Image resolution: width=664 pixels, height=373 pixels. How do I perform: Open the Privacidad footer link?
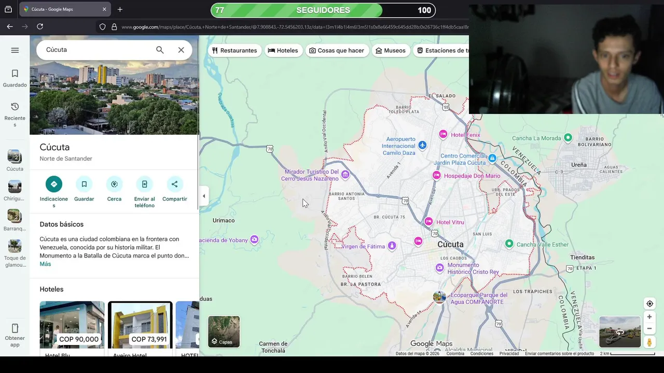coord(509,354)
